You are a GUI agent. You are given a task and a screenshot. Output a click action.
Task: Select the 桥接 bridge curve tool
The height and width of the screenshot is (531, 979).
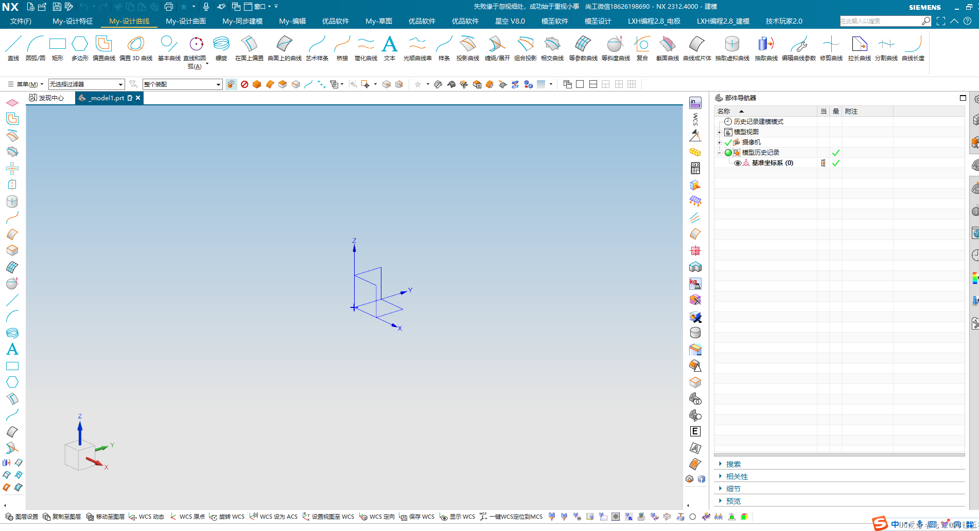tap(342, 48)
